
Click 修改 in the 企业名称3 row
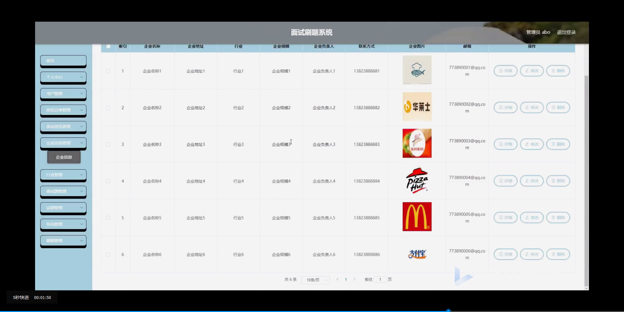532,144
